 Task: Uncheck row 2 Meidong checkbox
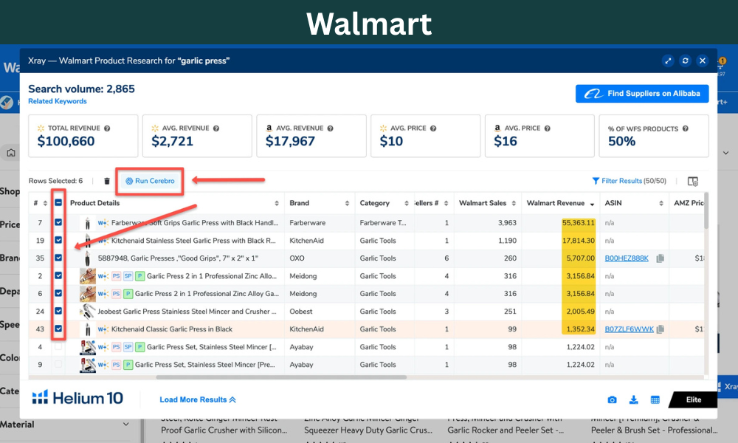pos(58,275)
